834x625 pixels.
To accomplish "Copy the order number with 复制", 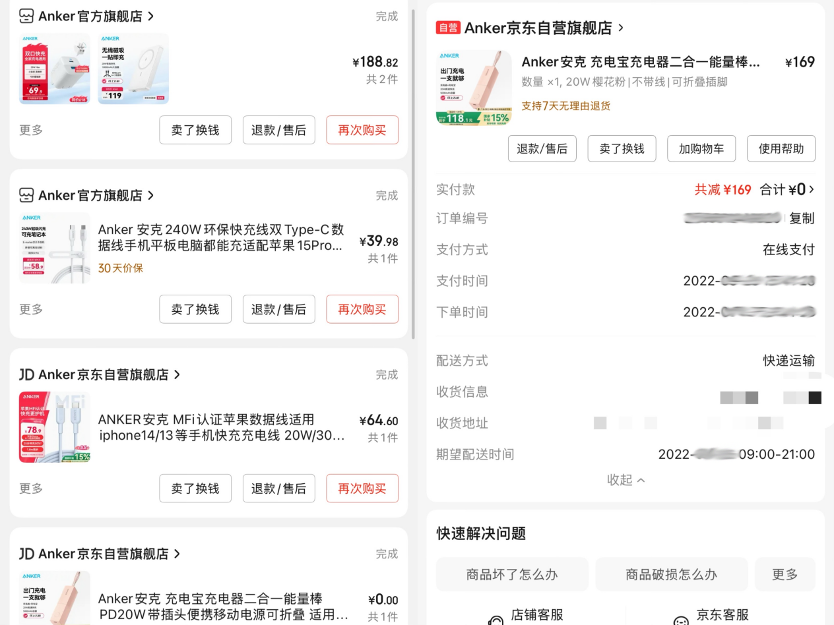I will pyautogui.click(x=802, y=218).
